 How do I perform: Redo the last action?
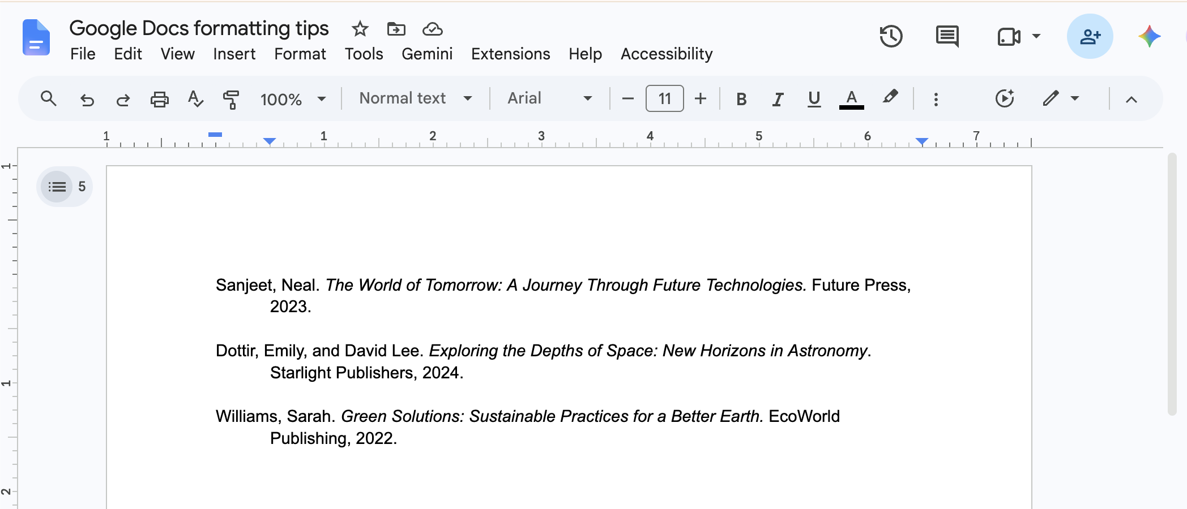tap(123, 100)
